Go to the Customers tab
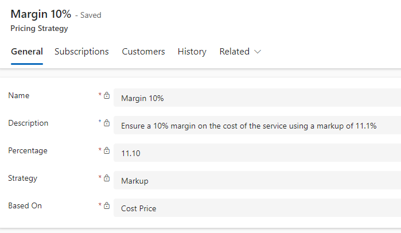 [x=143, y=52]
